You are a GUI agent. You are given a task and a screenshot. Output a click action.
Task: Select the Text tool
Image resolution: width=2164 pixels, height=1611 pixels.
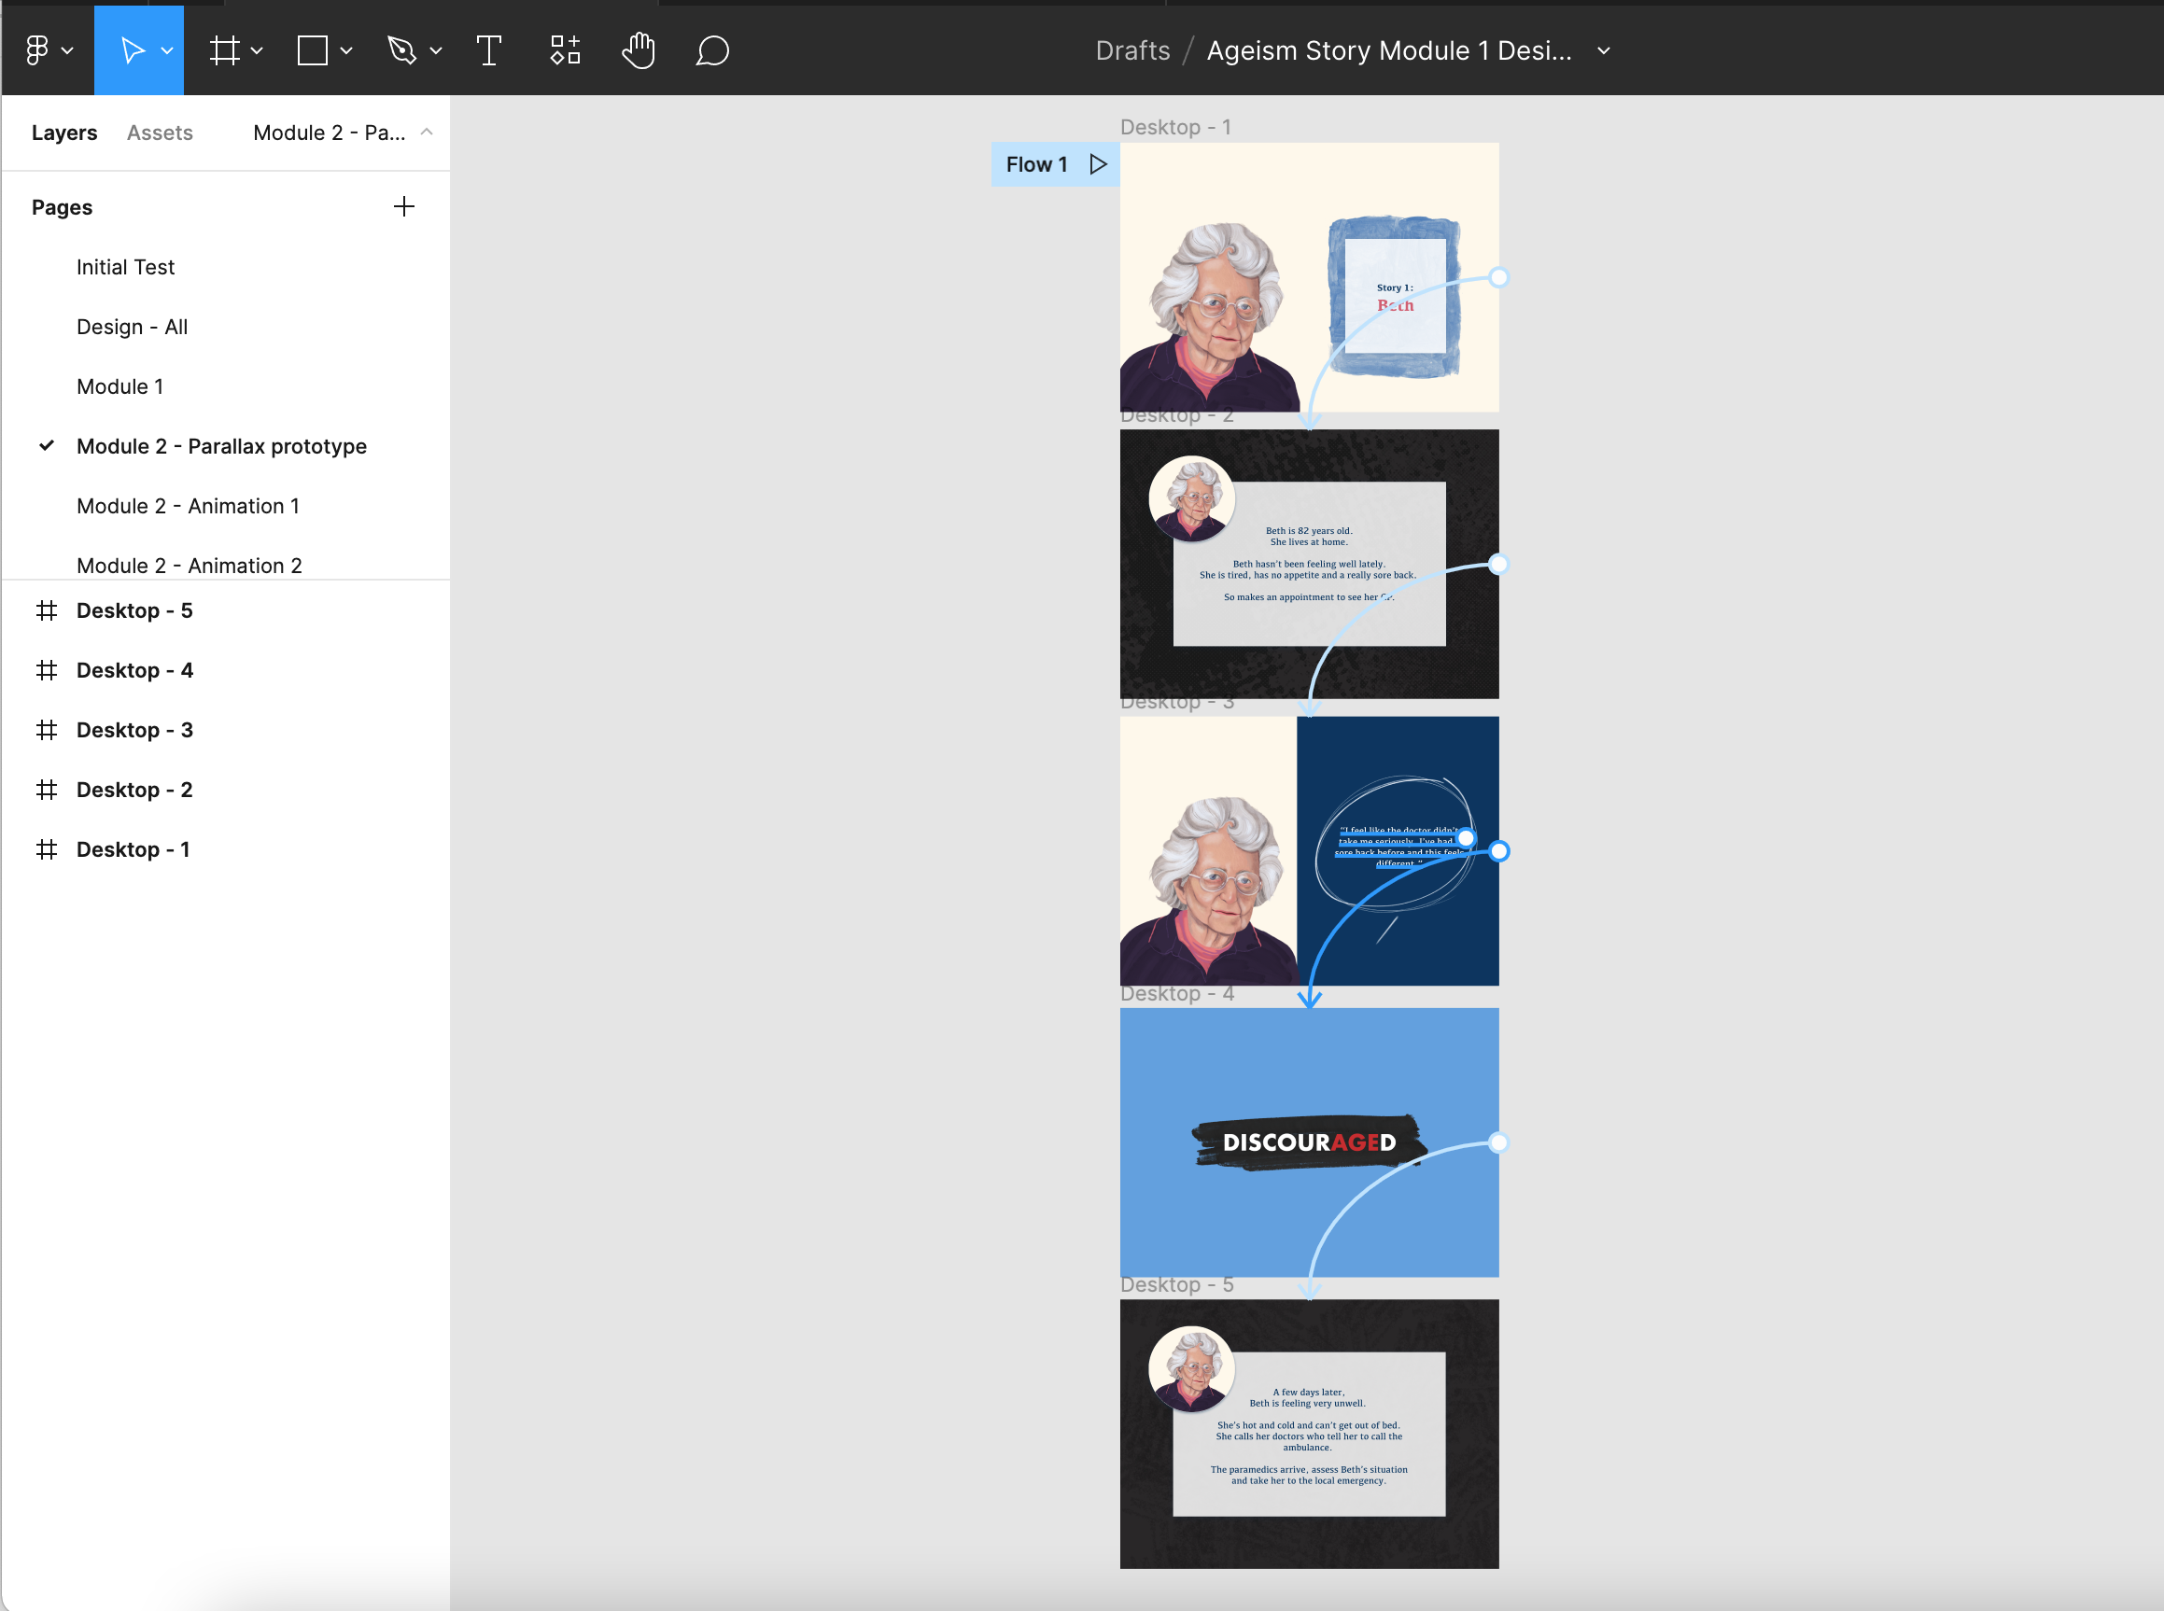click(x=488, y=50)
